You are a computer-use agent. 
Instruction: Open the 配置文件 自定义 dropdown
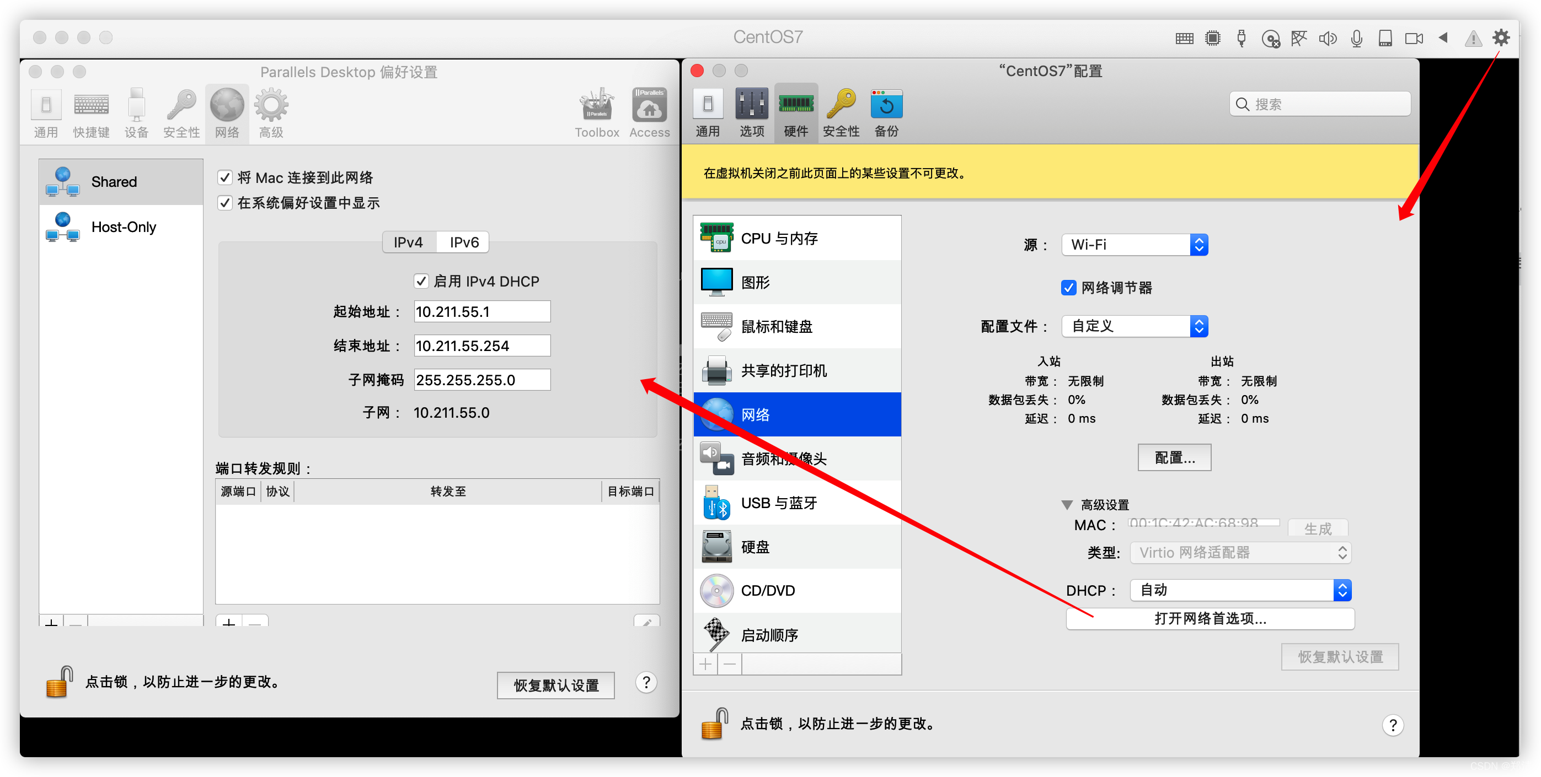[1134, 326]
